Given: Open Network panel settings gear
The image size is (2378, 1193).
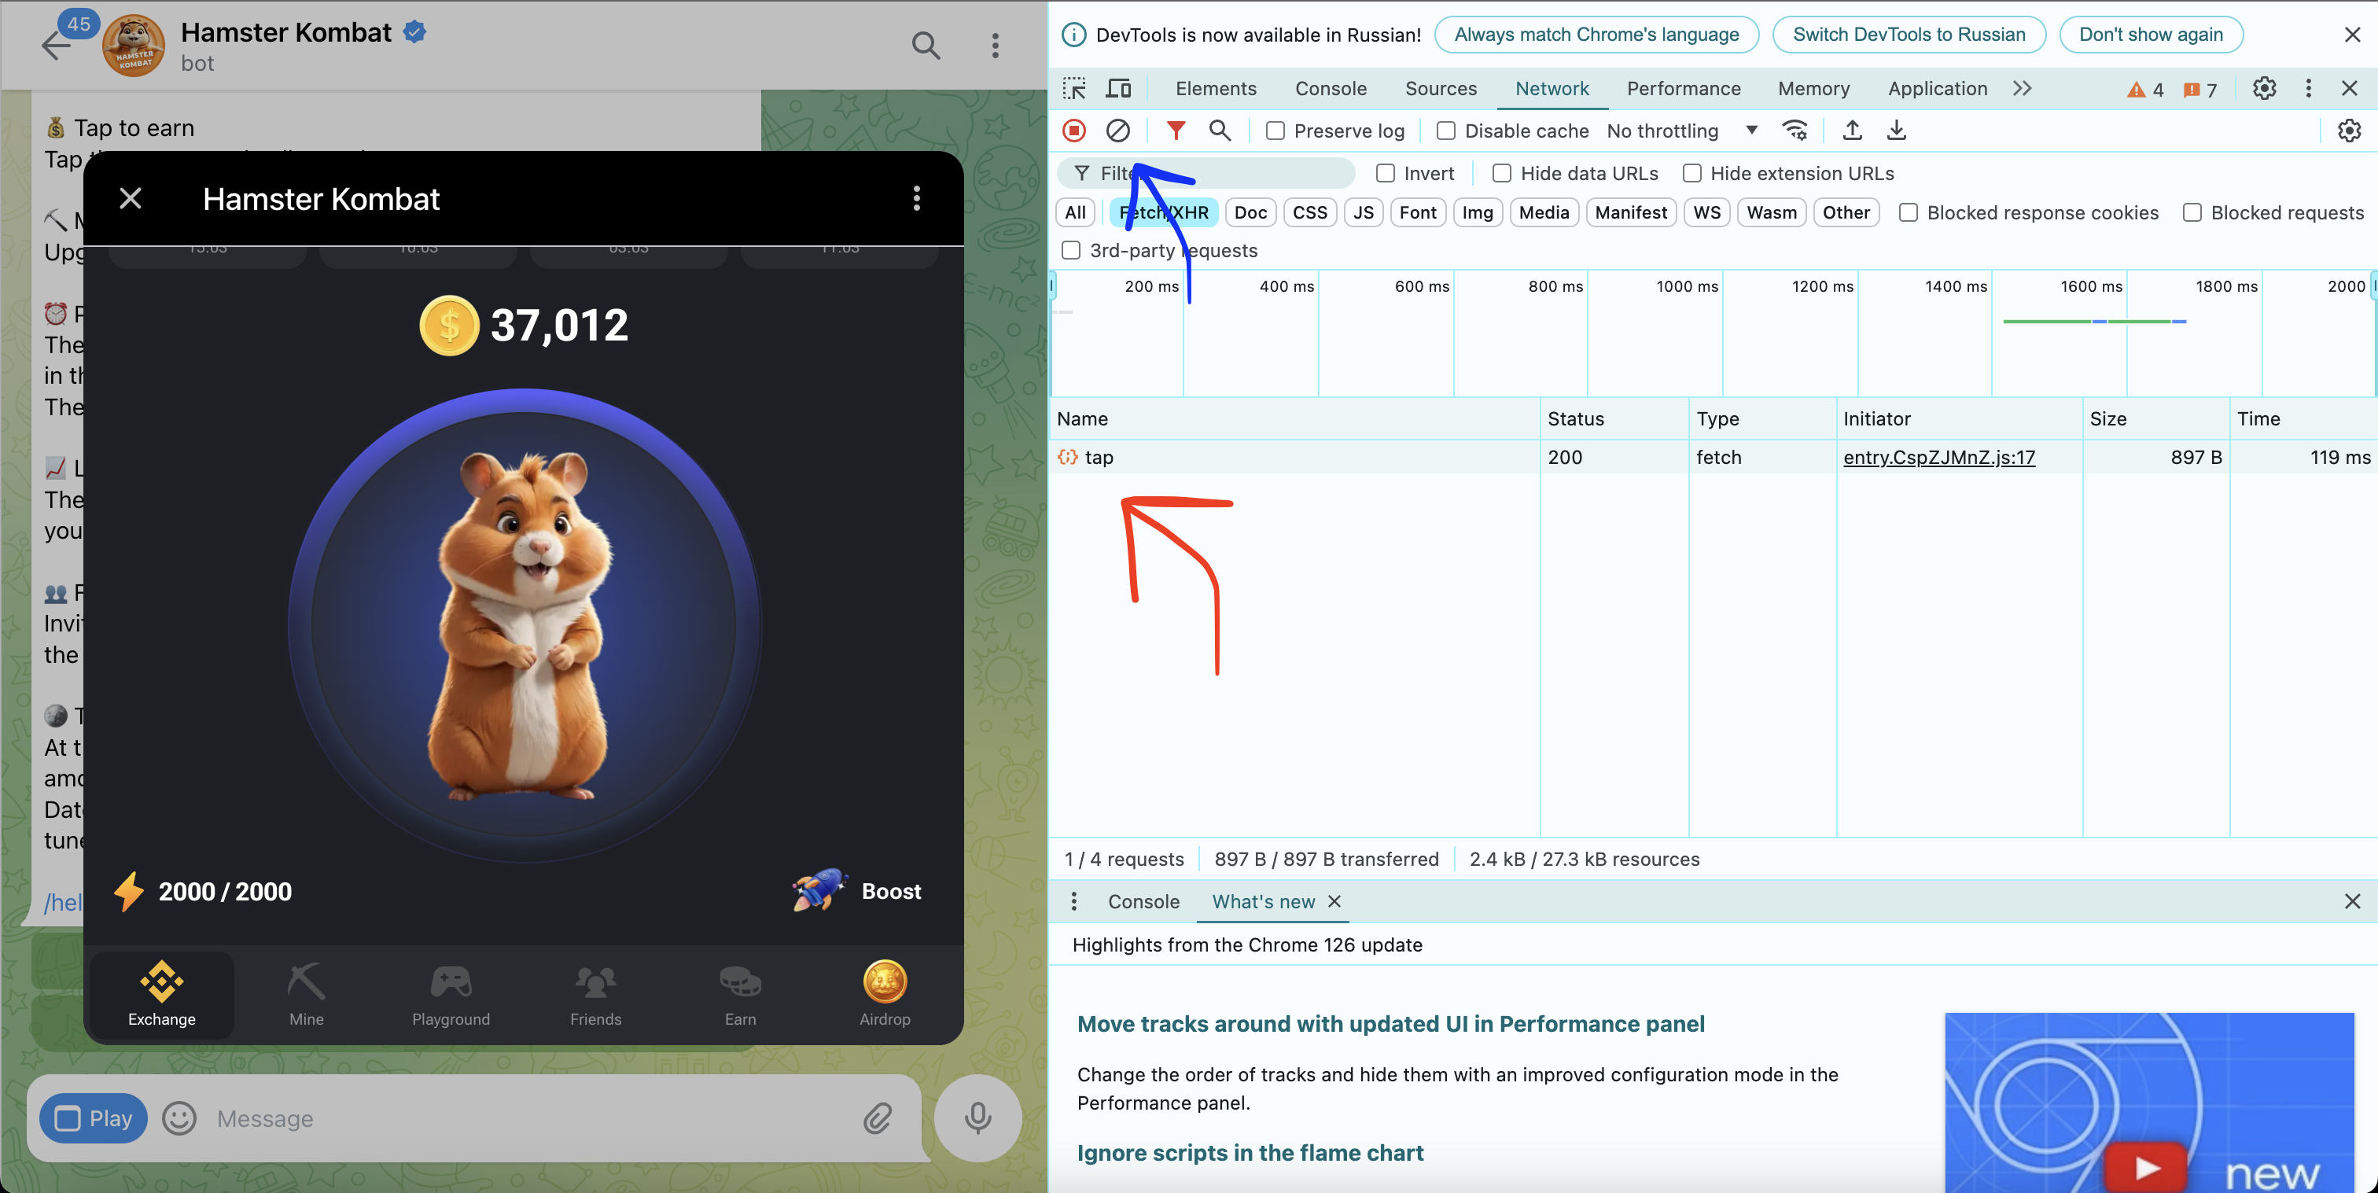Looking at the screenshot, I should coord(2348,131).
